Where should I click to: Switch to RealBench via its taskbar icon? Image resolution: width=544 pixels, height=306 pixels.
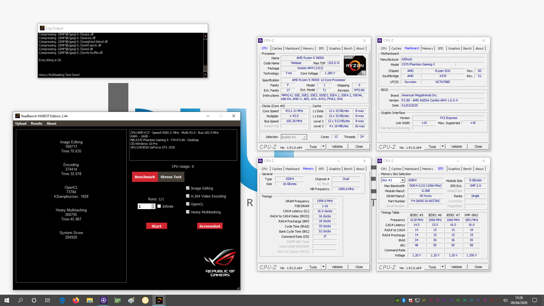159,300
